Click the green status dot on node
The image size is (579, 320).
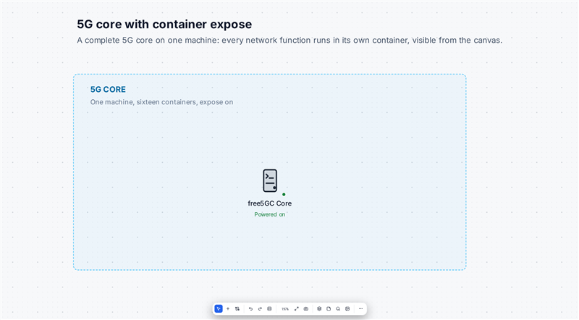click(x=284, y=194)
